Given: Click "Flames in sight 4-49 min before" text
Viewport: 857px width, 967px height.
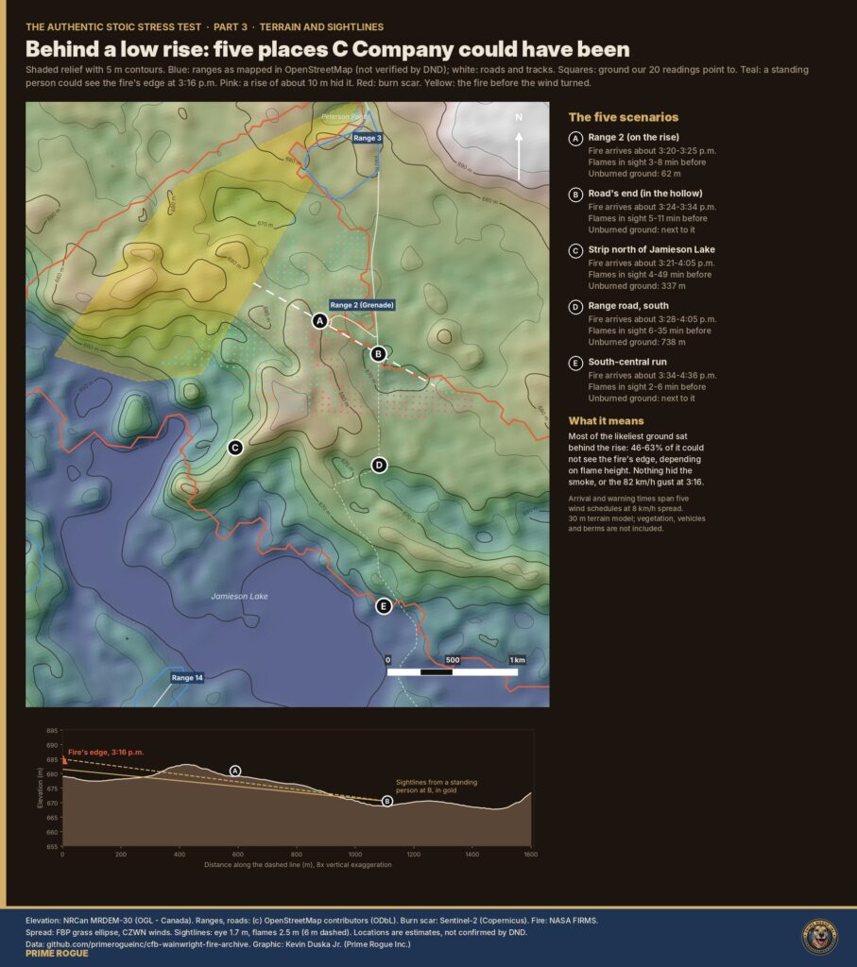Looking at the screenshot, I should tap(650, 275).
